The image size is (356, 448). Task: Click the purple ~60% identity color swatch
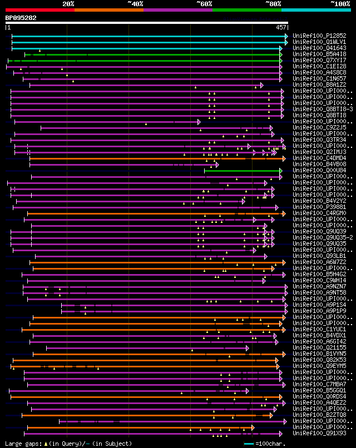click(x=178, y=10)
